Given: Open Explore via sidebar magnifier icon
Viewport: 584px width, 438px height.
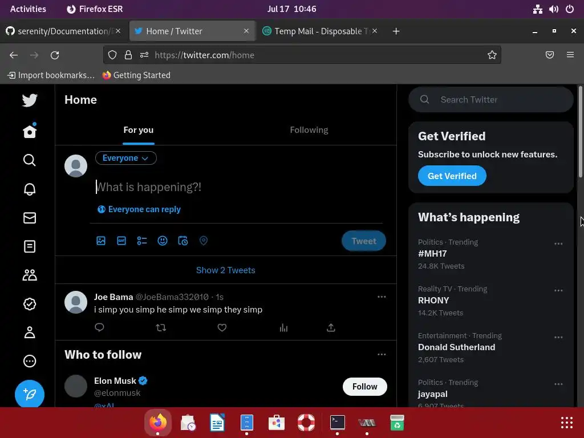Looking at the screenshot, I should (30, 160).
